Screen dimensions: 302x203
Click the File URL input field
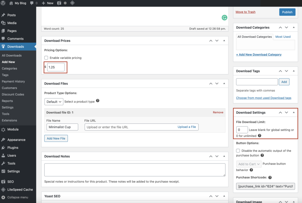(141, 127)
